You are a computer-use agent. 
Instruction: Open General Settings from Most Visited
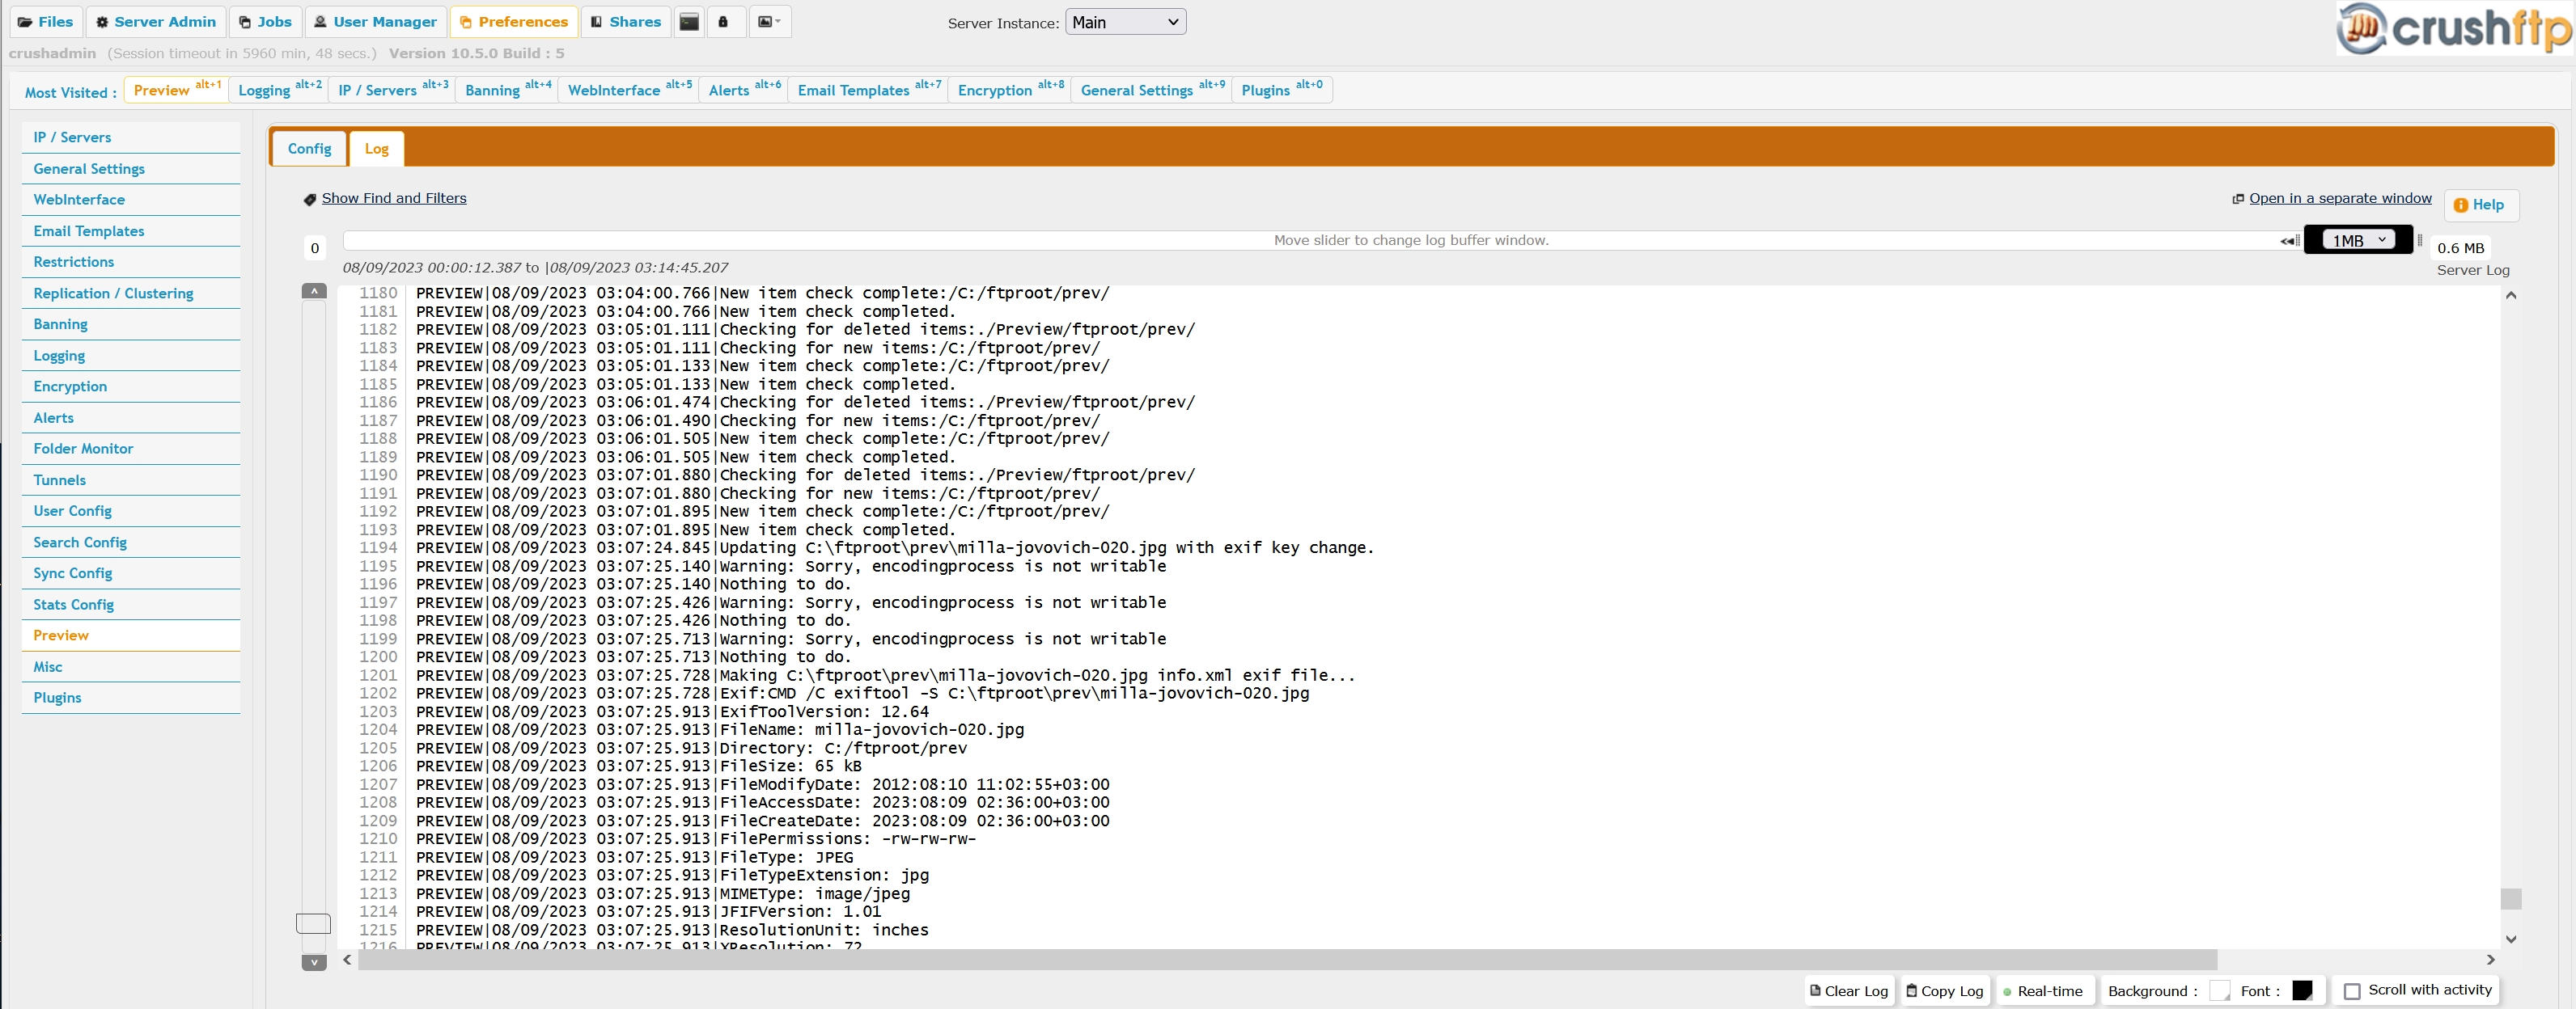[1152, 90]
